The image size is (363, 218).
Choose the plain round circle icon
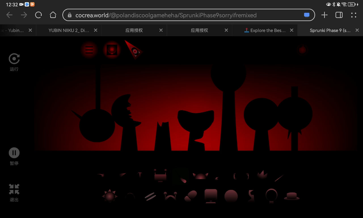coord(231,196)
